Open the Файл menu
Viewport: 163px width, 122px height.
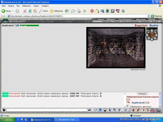click(x=4, y=6)
